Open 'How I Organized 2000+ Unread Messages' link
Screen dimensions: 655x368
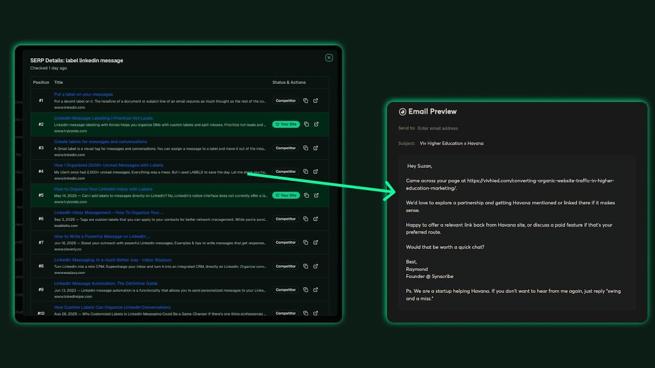click(108, 165)
